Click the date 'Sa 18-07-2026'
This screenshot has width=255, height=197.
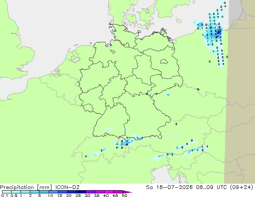coord(169,187)
